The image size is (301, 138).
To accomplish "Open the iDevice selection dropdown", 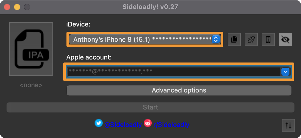I will click(142, 39).
